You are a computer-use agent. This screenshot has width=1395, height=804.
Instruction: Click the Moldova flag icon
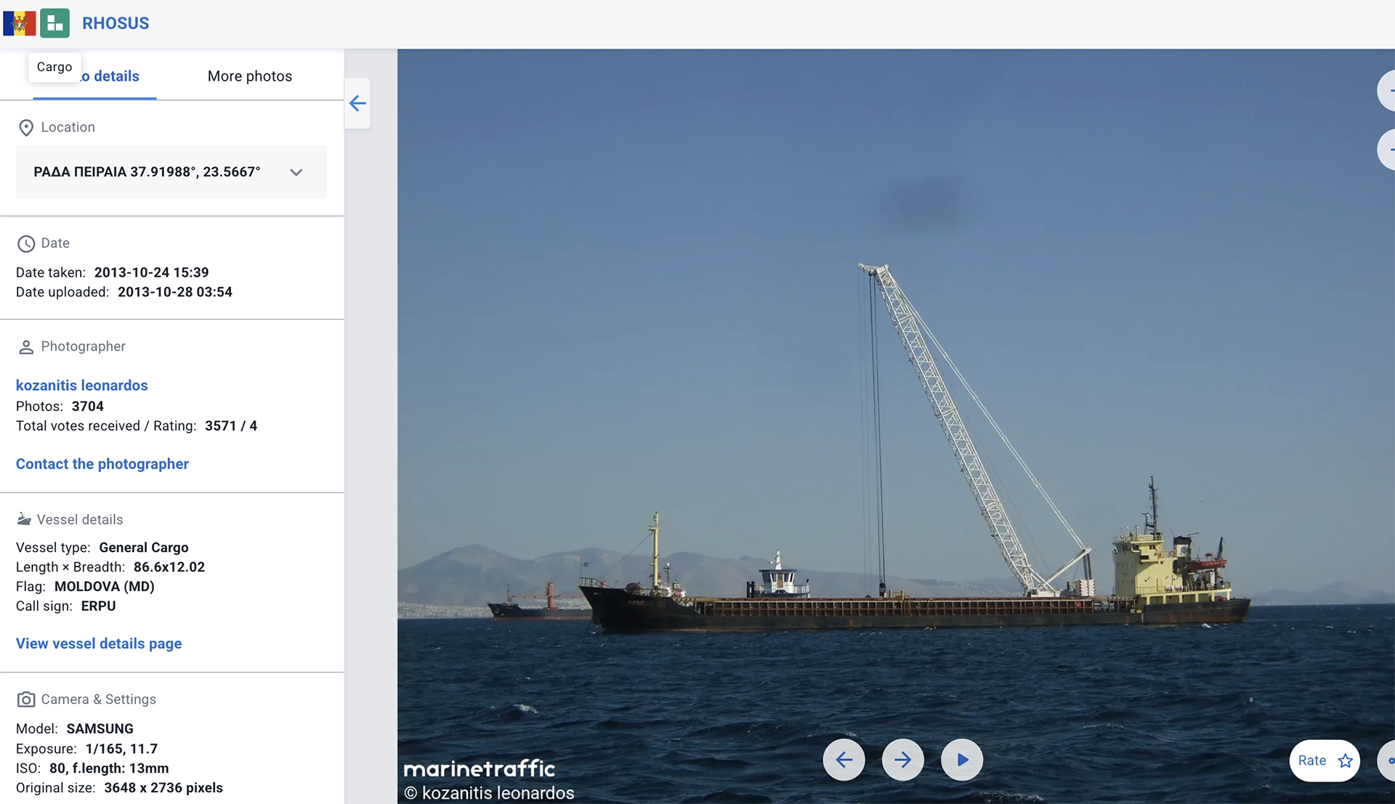coord(20,23)
